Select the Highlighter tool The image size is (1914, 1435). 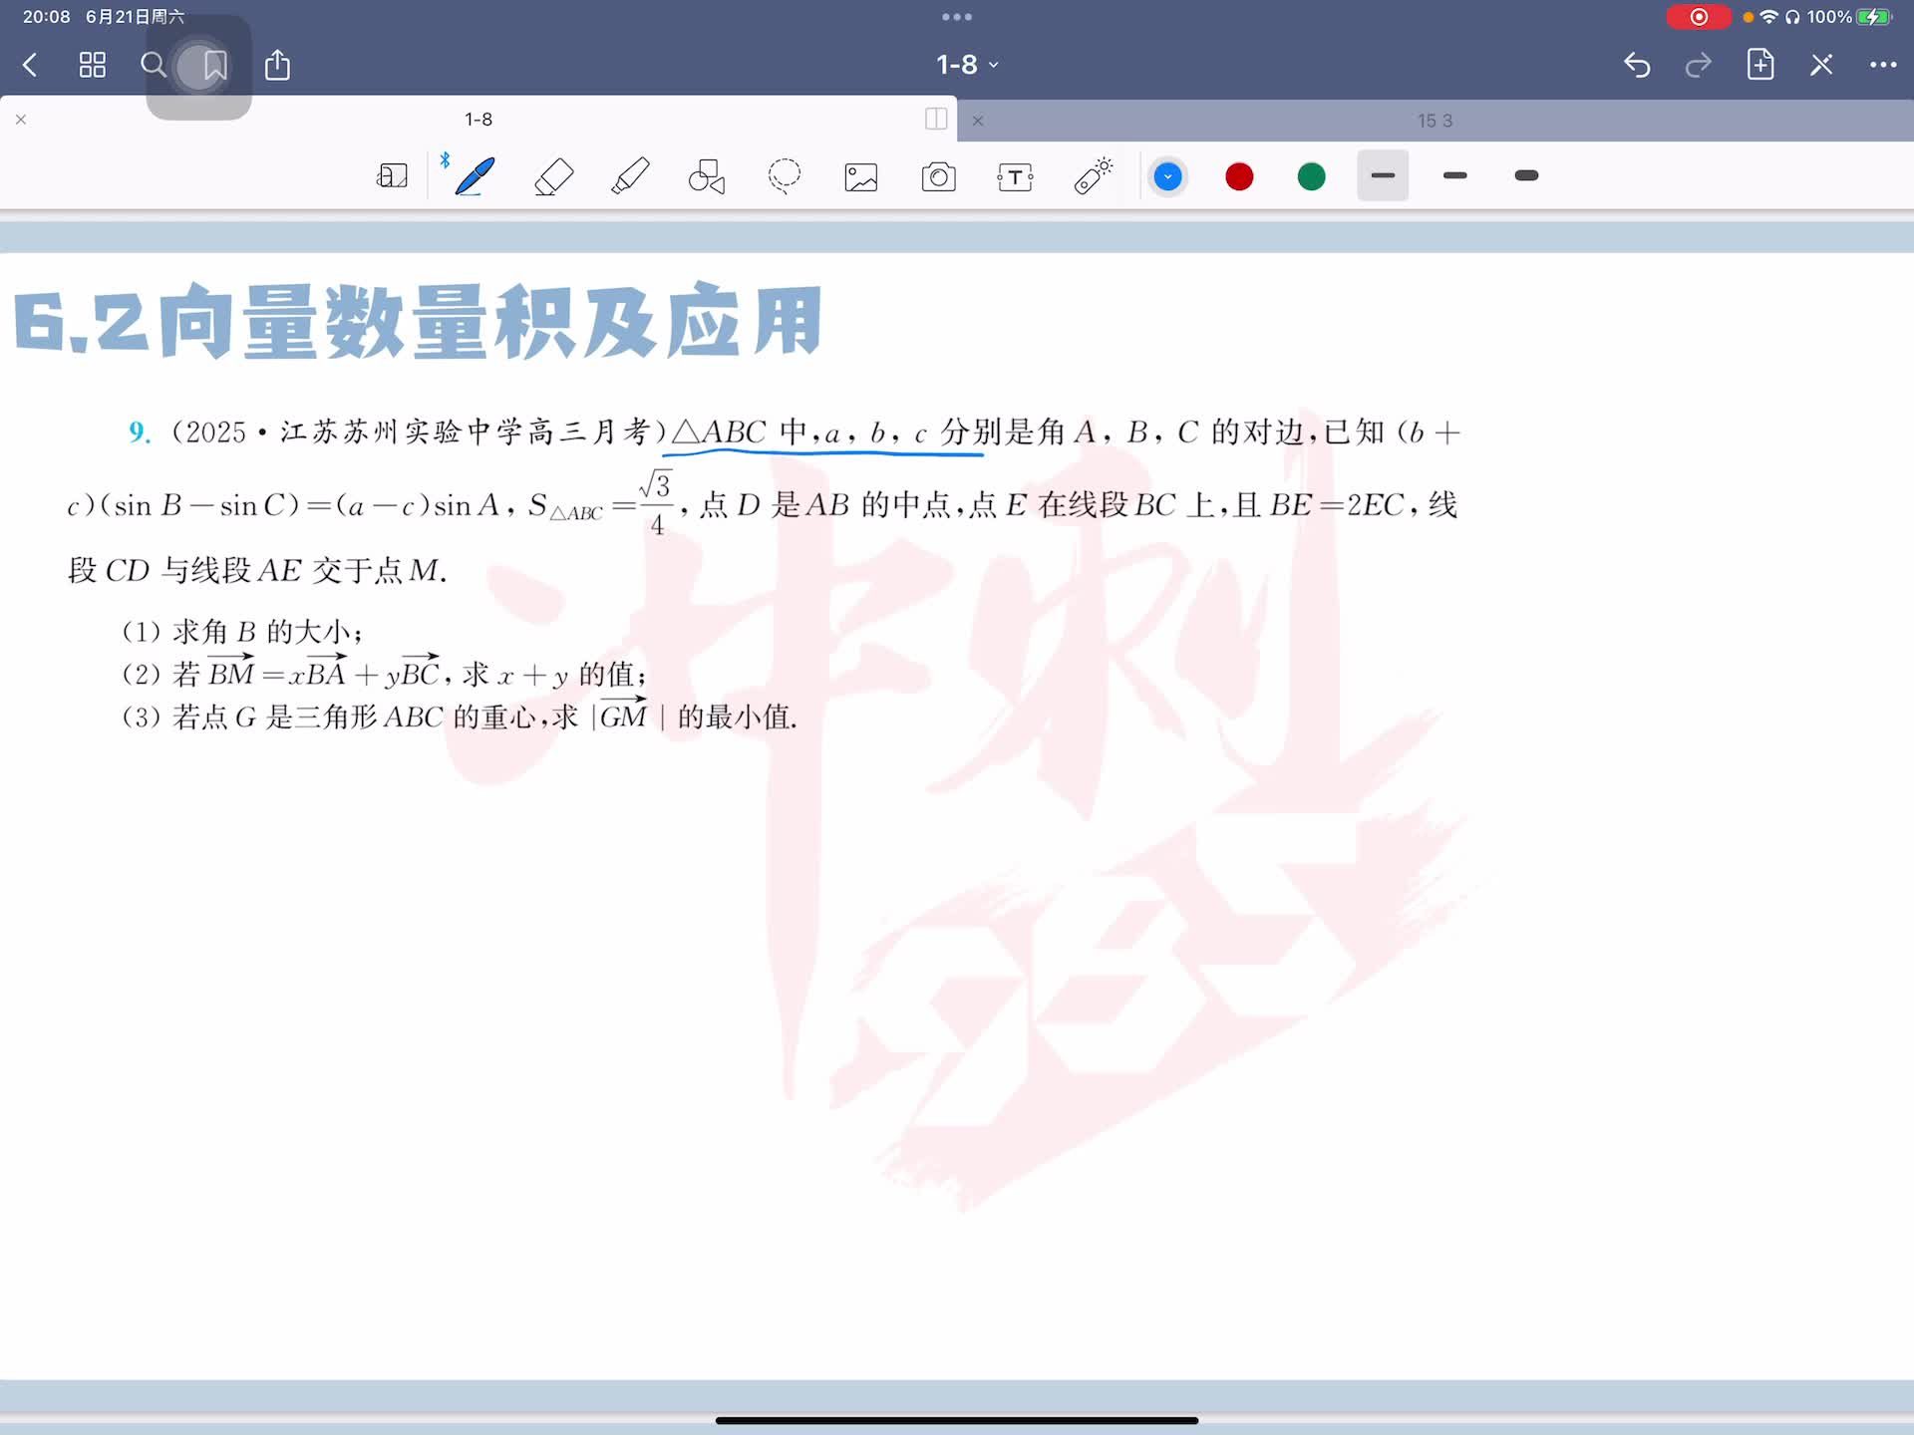coord(630,176)
